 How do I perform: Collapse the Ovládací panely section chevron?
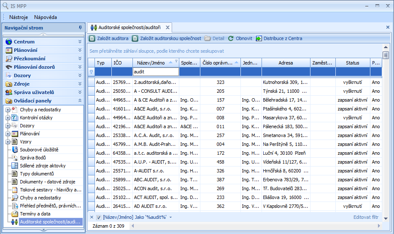pos(80,101)
